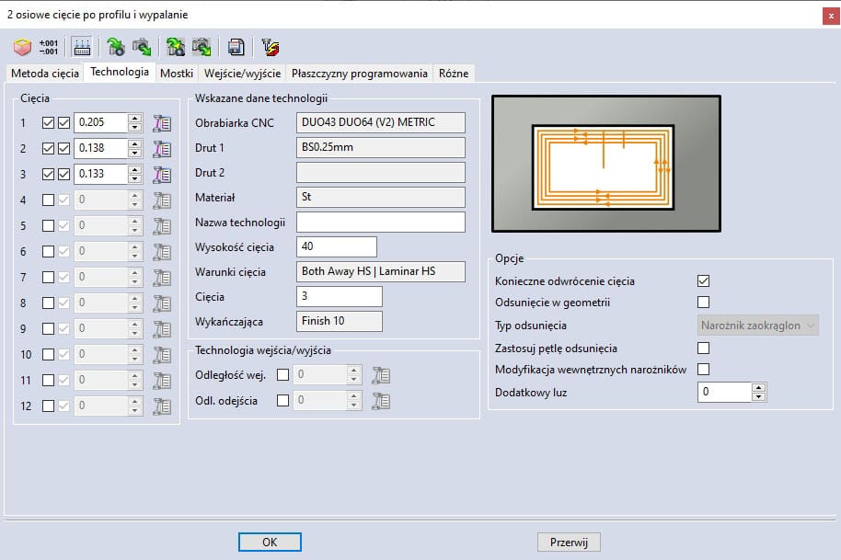Click the red lightning bolt toolbar icon
The image size is (841, 560).
[270, 47]
